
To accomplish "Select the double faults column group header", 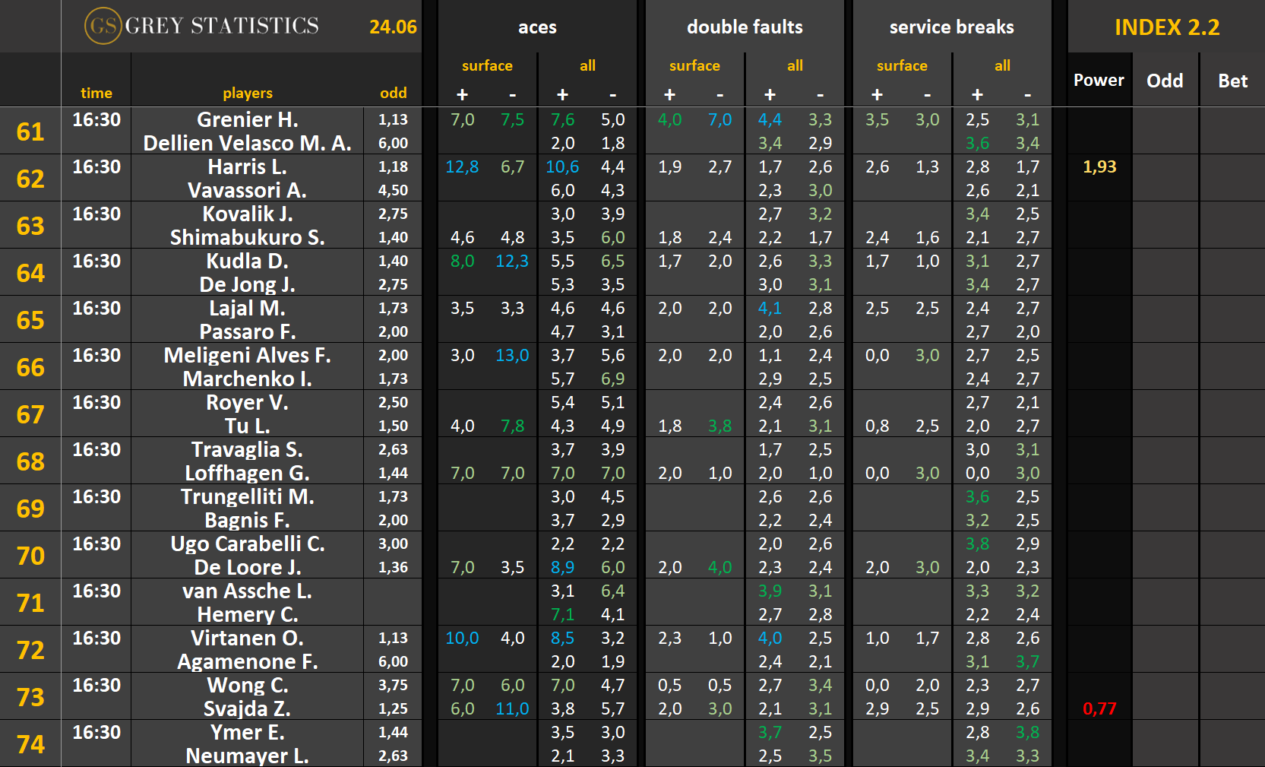I will point(745,27).
